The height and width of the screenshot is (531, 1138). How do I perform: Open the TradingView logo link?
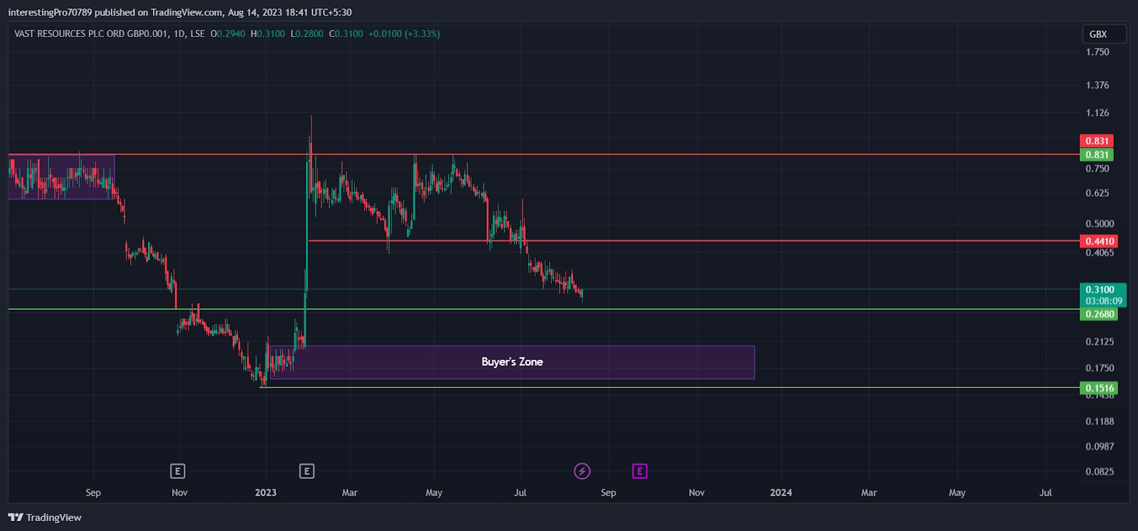(x=46, y=517)
